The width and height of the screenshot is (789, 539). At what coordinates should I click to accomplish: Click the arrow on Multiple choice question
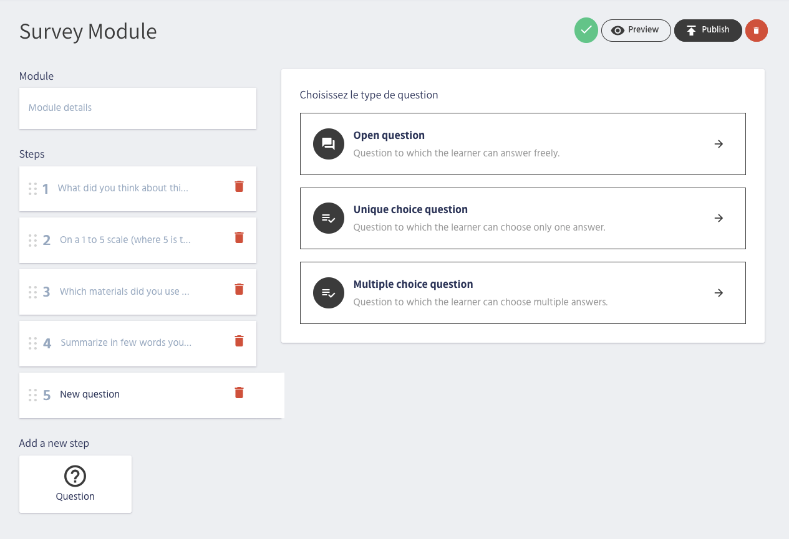coord(719,293)
